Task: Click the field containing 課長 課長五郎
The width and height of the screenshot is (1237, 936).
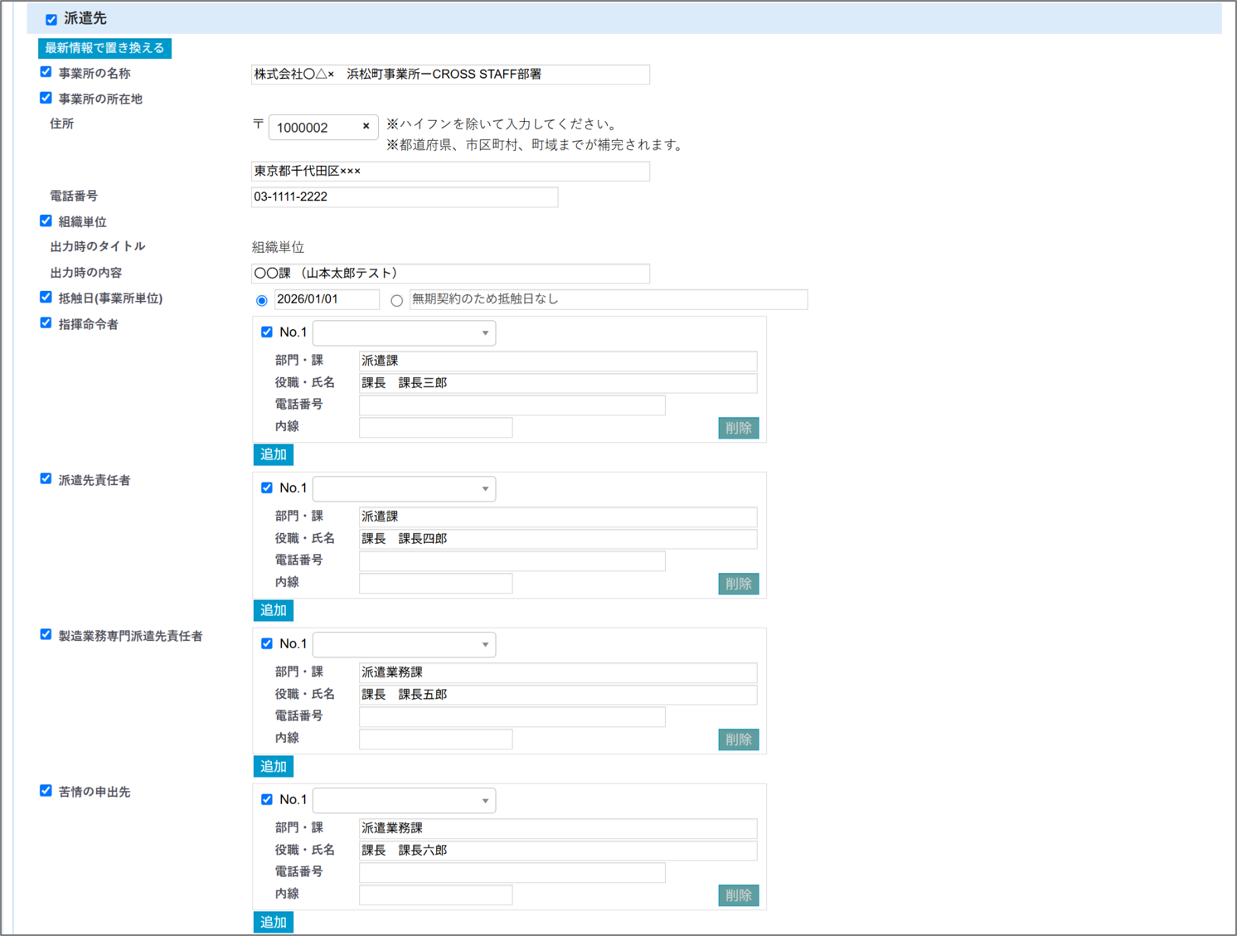Action: [x=558, y=695]
